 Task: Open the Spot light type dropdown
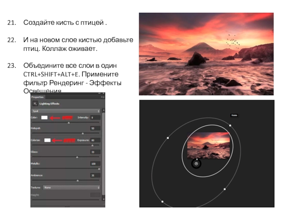point(66,111)
